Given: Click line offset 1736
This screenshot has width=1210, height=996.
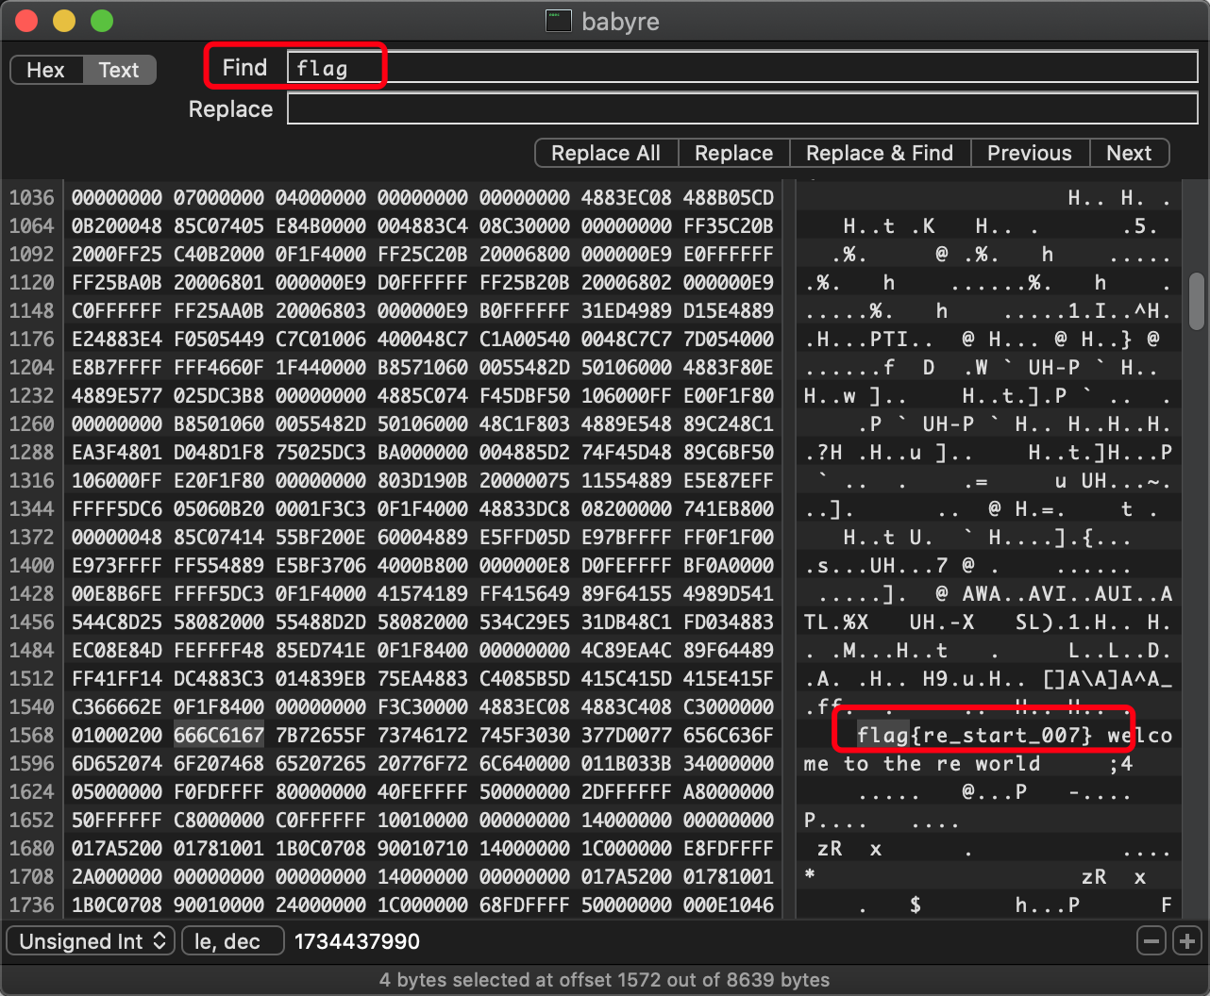Looking at the screenshot, I should click(x=32, y=905).
